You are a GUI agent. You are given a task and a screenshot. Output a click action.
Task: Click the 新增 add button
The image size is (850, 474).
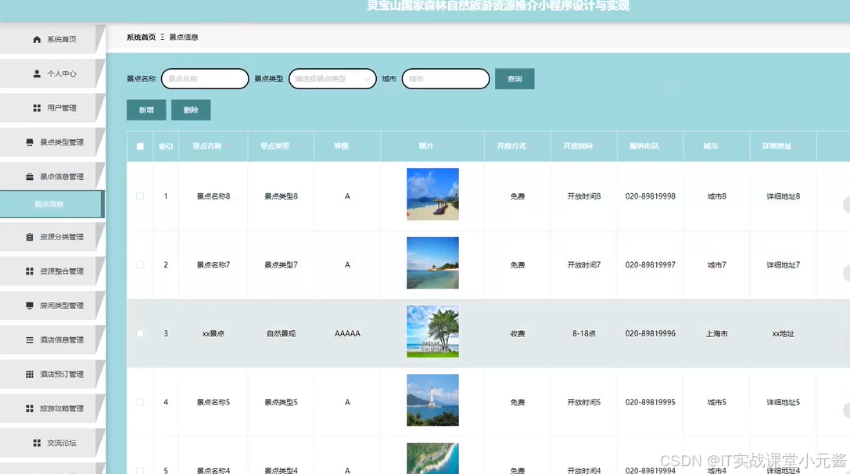tap(146, 110)
